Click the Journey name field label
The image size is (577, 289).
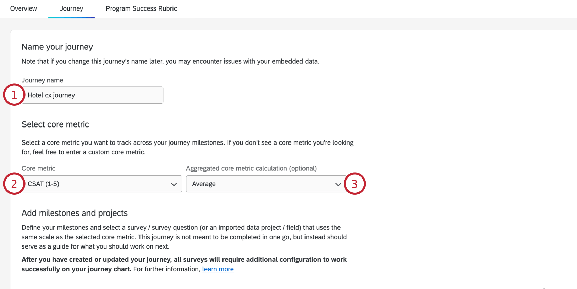click(42, 80)
